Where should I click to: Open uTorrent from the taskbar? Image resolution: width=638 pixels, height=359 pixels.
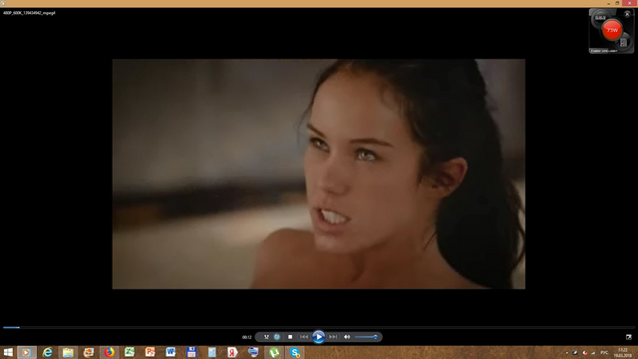pyautogui.click(x=274, y=352)
